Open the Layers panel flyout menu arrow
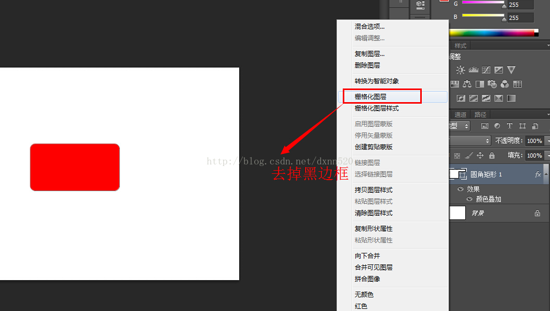The height and width of the screenshot is (311, 550). coord(548,114)
